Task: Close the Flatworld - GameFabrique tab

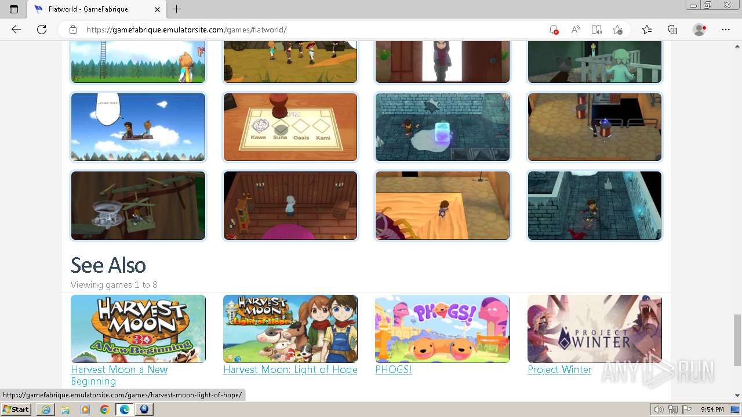Action: click(158, 9)
